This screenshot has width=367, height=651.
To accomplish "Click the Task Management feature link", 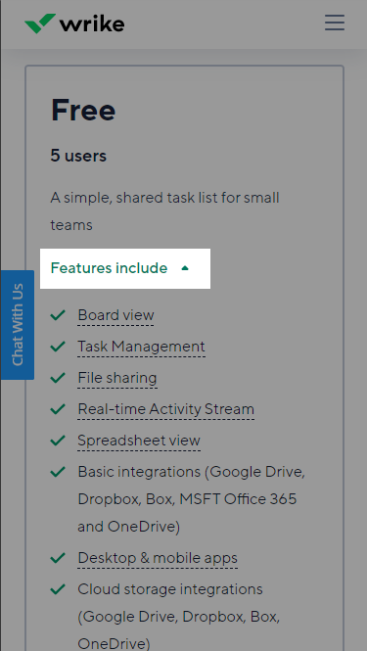I will [x=141, y=347].
